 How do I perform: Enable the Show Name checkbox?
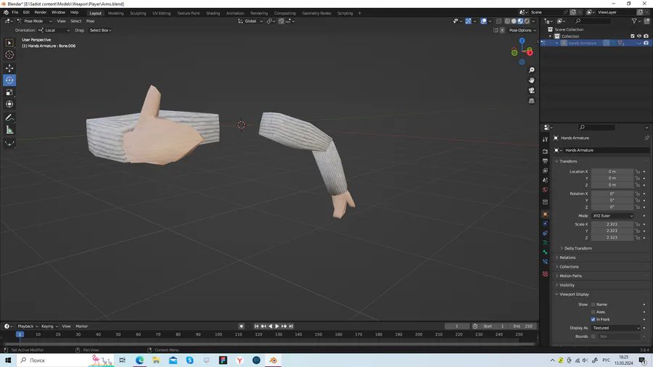click(x=593, y=305)
